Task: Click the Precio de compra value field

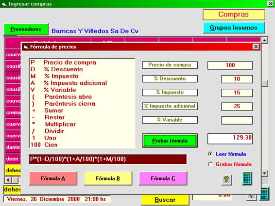Action: [x=230, y=65]
